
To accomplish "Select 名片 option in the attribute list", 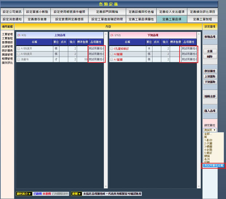I will tap(207, 159).
